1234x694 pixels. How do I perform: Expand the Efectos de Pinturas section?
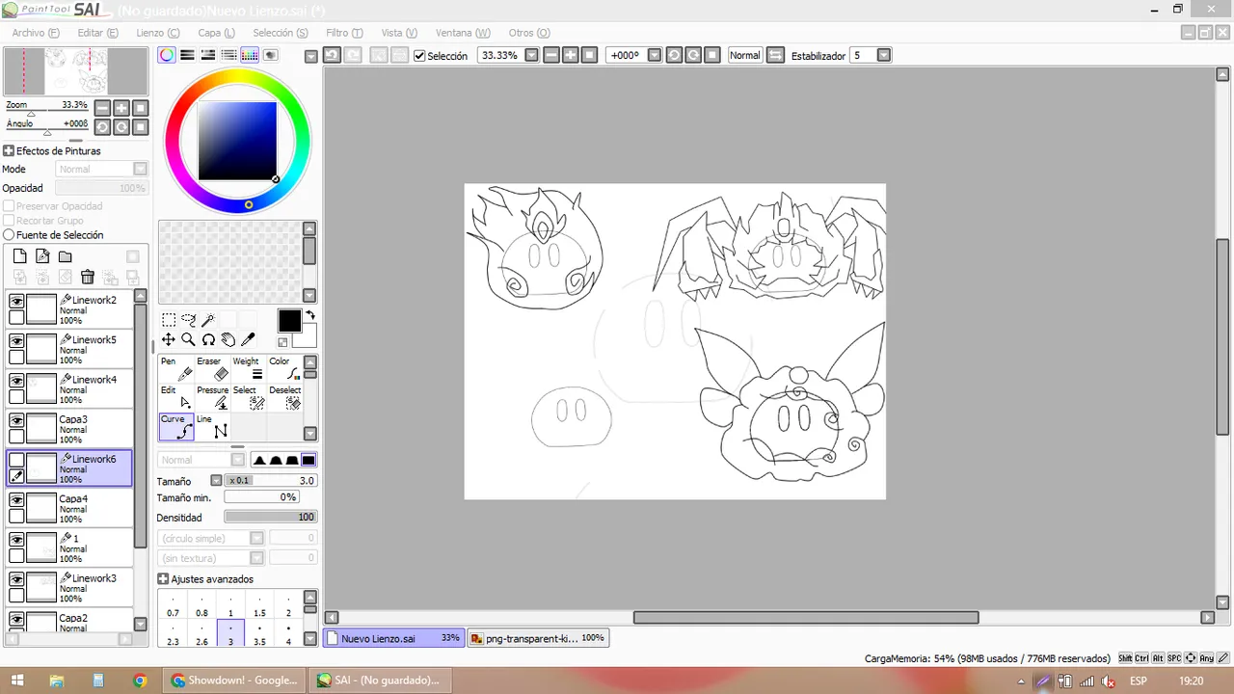tap(9, 151)
